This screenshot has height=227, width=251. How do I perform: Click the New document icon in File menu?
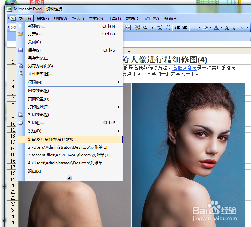tap(21, 26)
